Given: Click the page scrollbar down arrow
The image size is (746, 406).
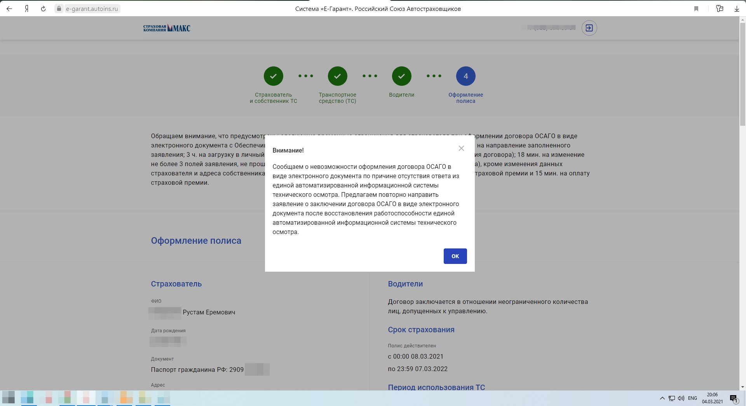Looking at the screenshot, I should [x=743, y=387].
